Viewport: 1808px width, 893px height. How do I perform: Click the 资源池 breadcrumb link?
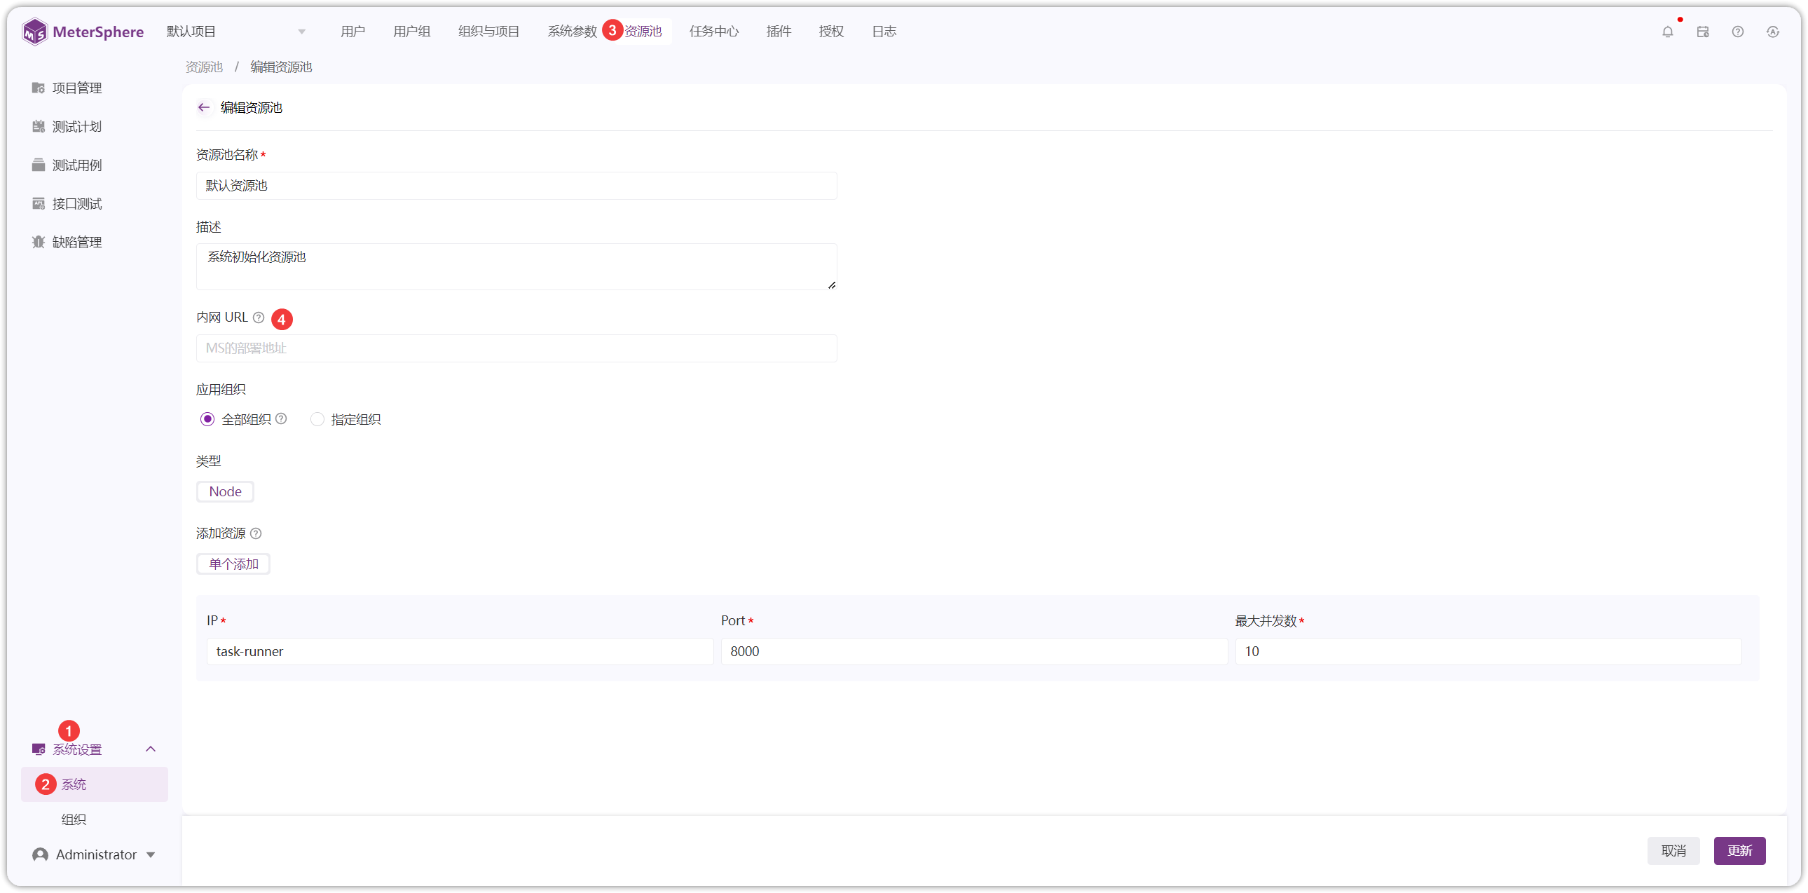203,67
